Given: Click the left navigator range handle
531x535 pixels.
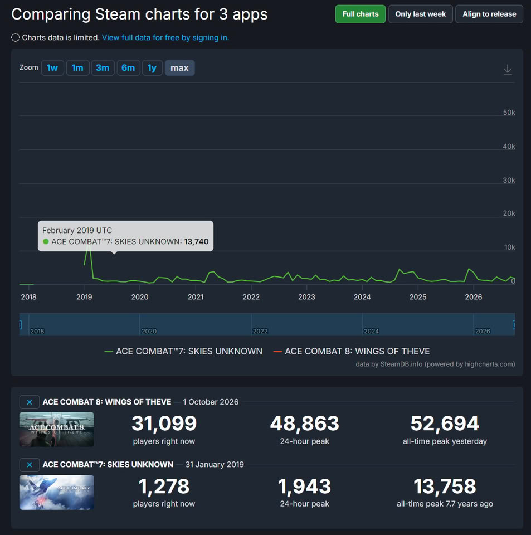Looking at the screenshot, I should [20, 324].
